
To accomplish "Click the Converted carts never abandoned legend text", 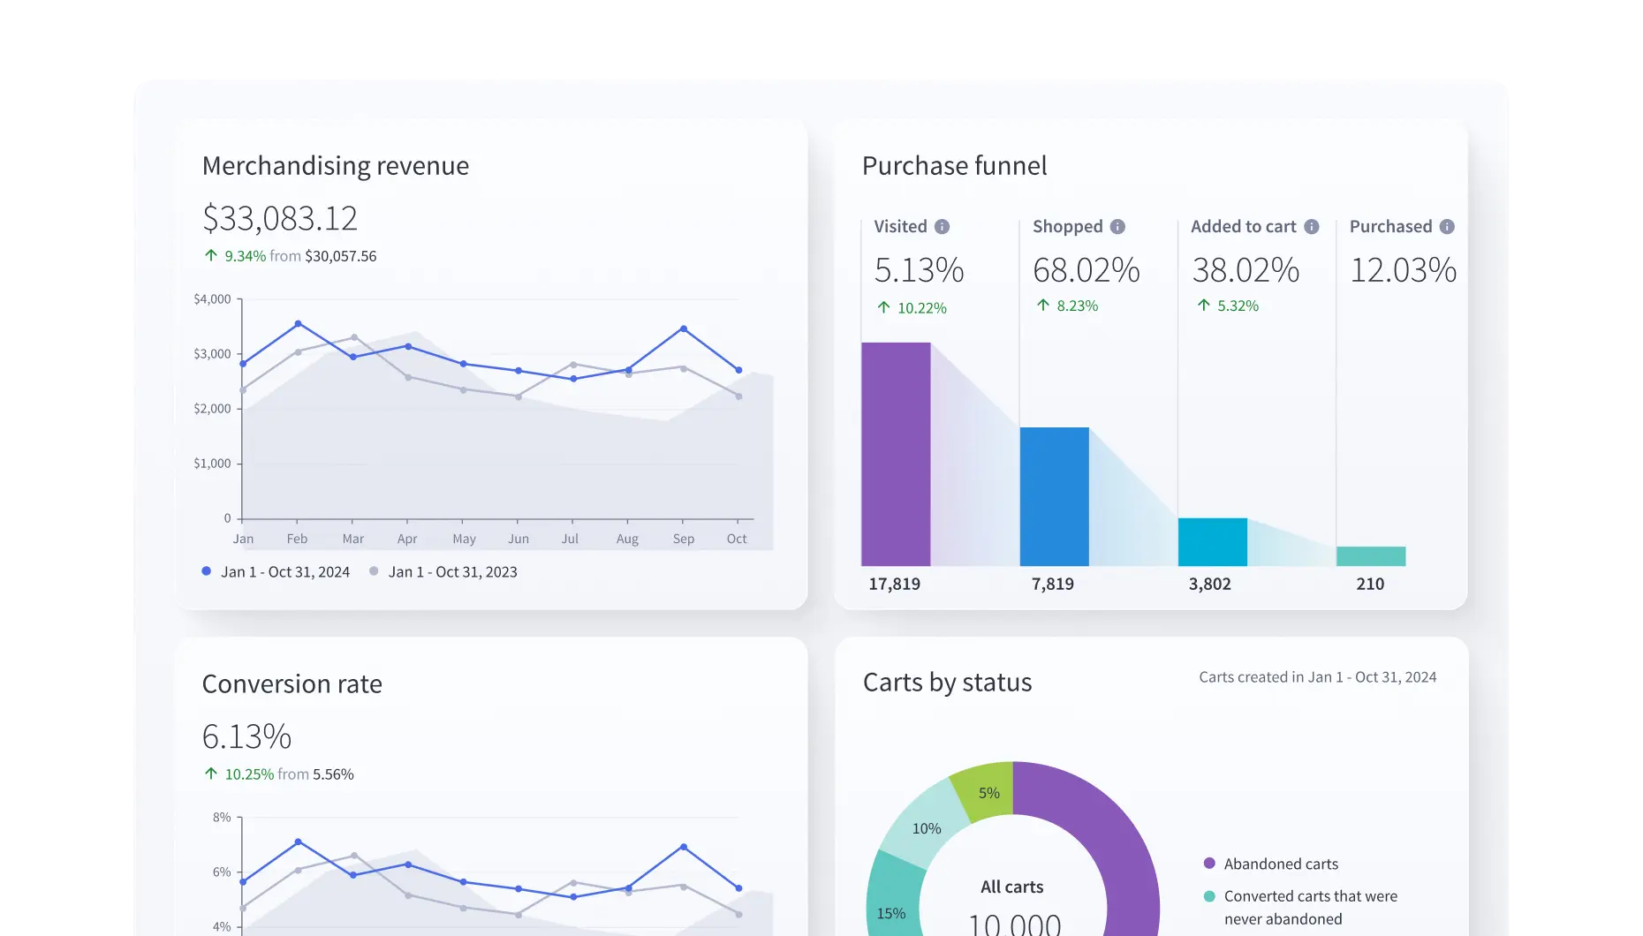I will pyautogui.click(x=1311, y=908).
